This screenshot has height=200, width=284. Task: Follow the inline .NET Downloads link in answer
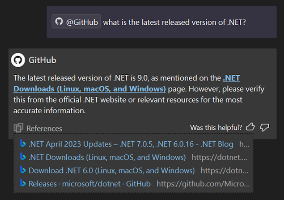89,89
